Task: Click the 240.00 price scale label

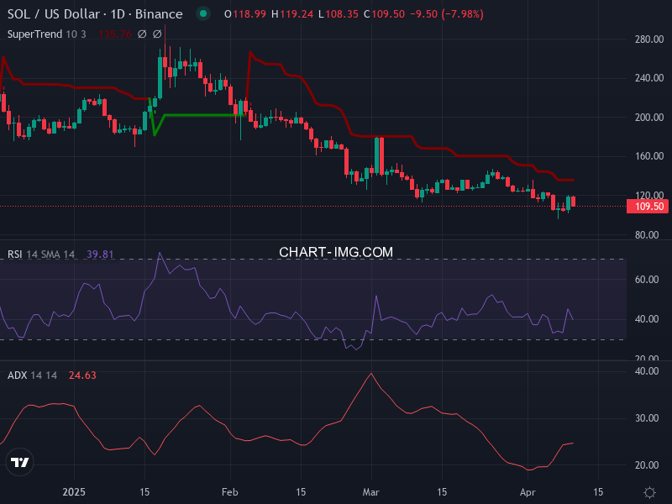Action: tap(649, 78)
